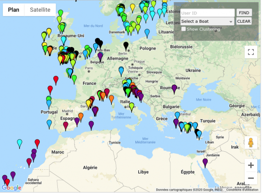Click the Algérie country label
Viewport: 262px width, 193px height.
pyautogui.click(x=90, y=167)
